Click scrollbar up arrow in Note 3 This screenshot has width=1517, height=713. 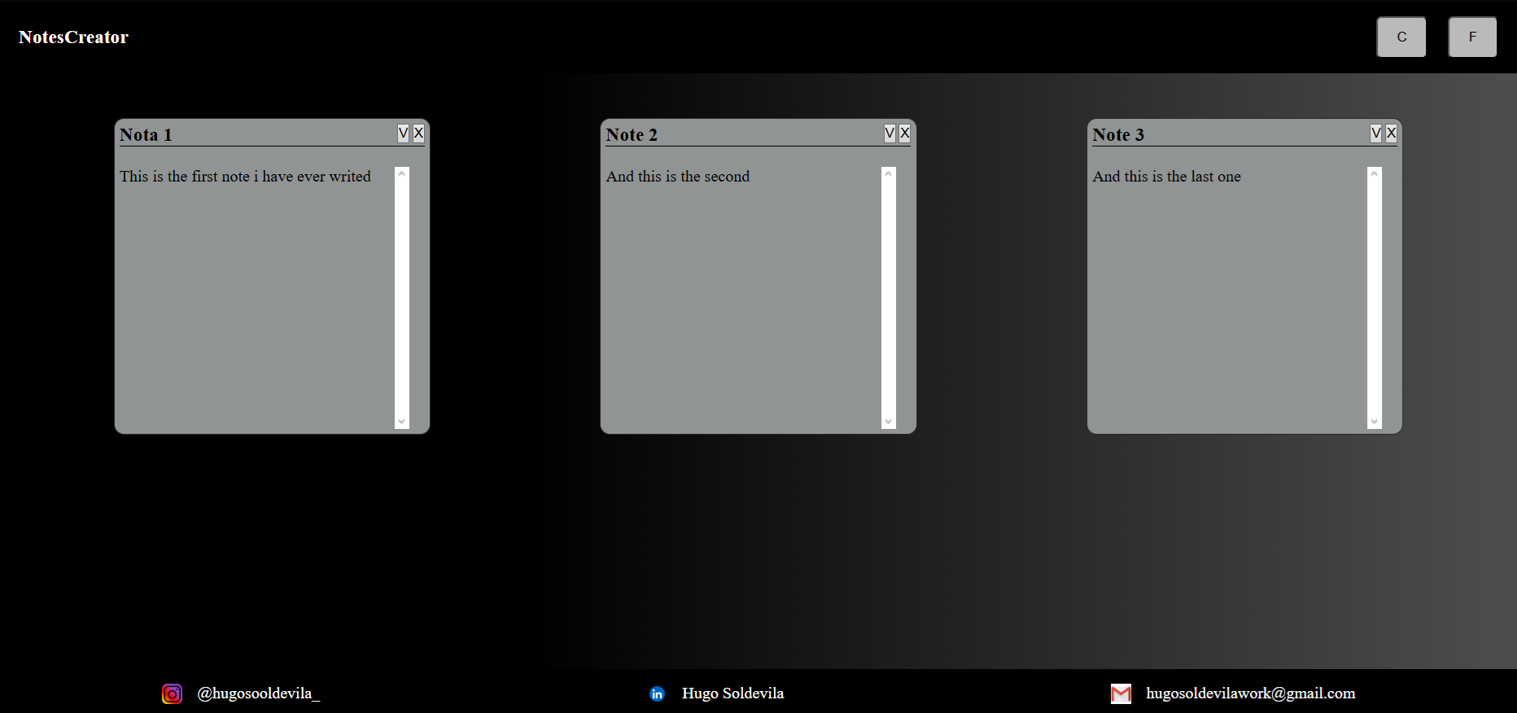pyautogui.click(x=1374, y=173)
